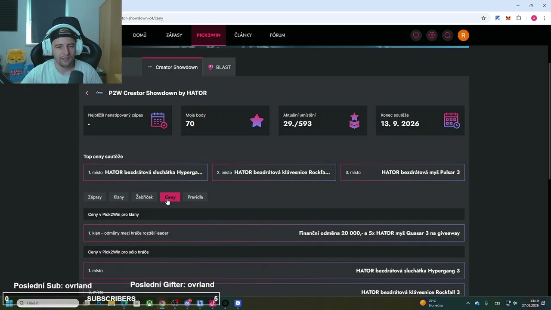Click the calendar icon in Nejbližší nenatipovaný zápas card
551x310 pixels.
159,121
